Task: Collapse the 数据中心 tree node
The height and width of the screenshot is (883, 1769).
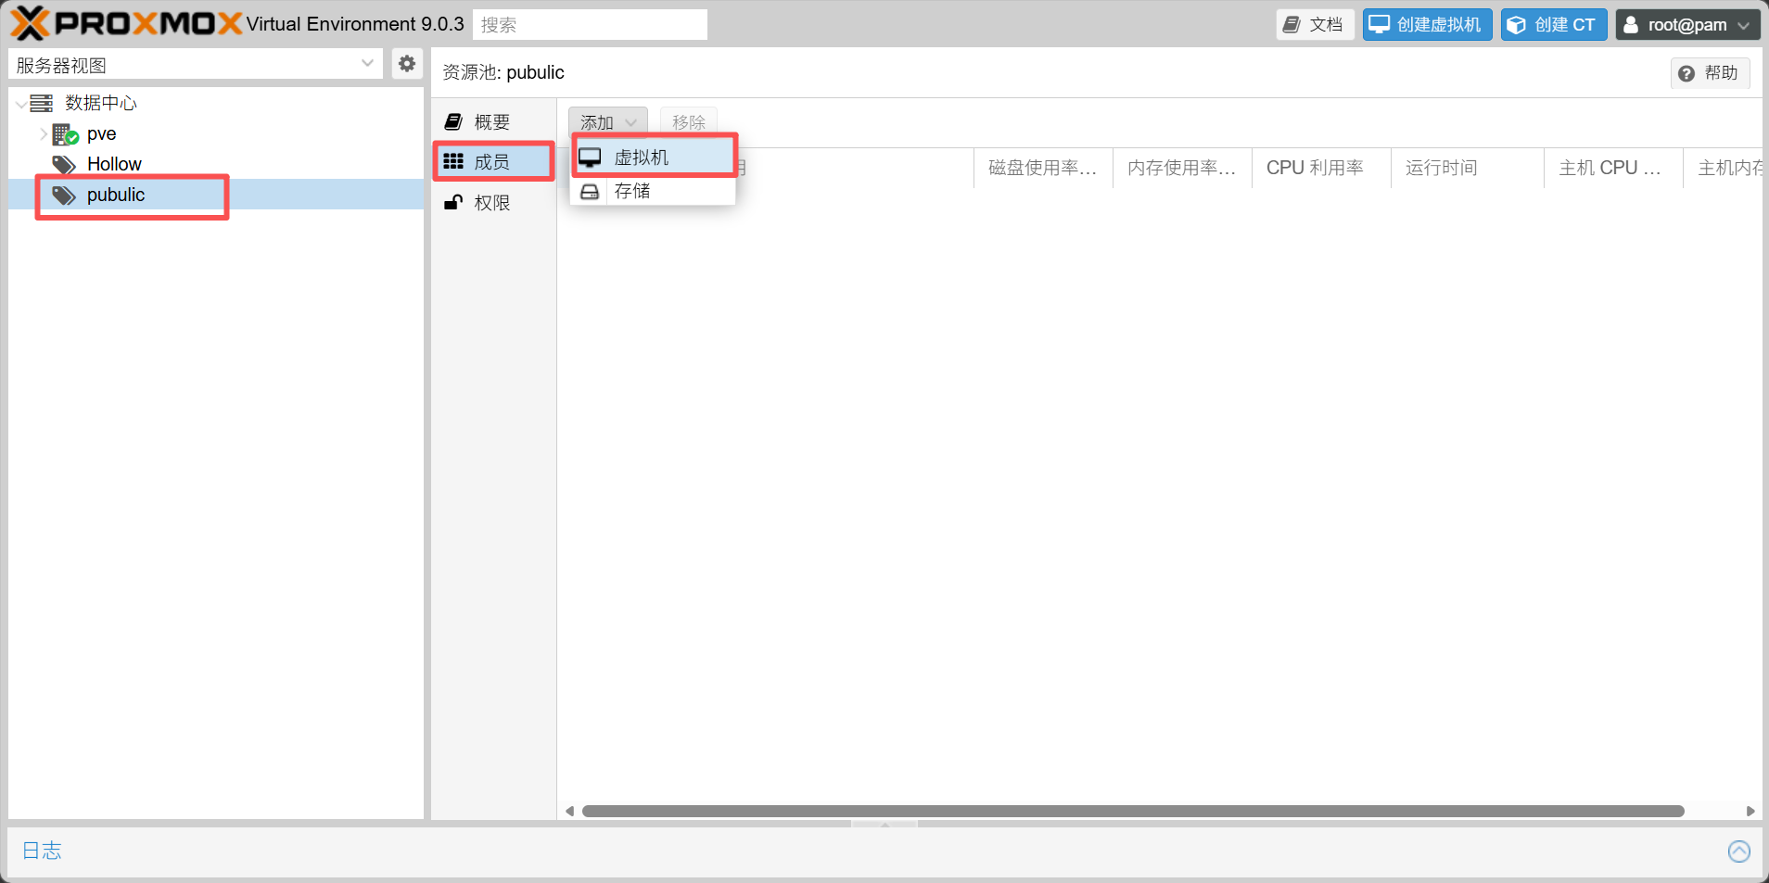Action: pos(20,104)
